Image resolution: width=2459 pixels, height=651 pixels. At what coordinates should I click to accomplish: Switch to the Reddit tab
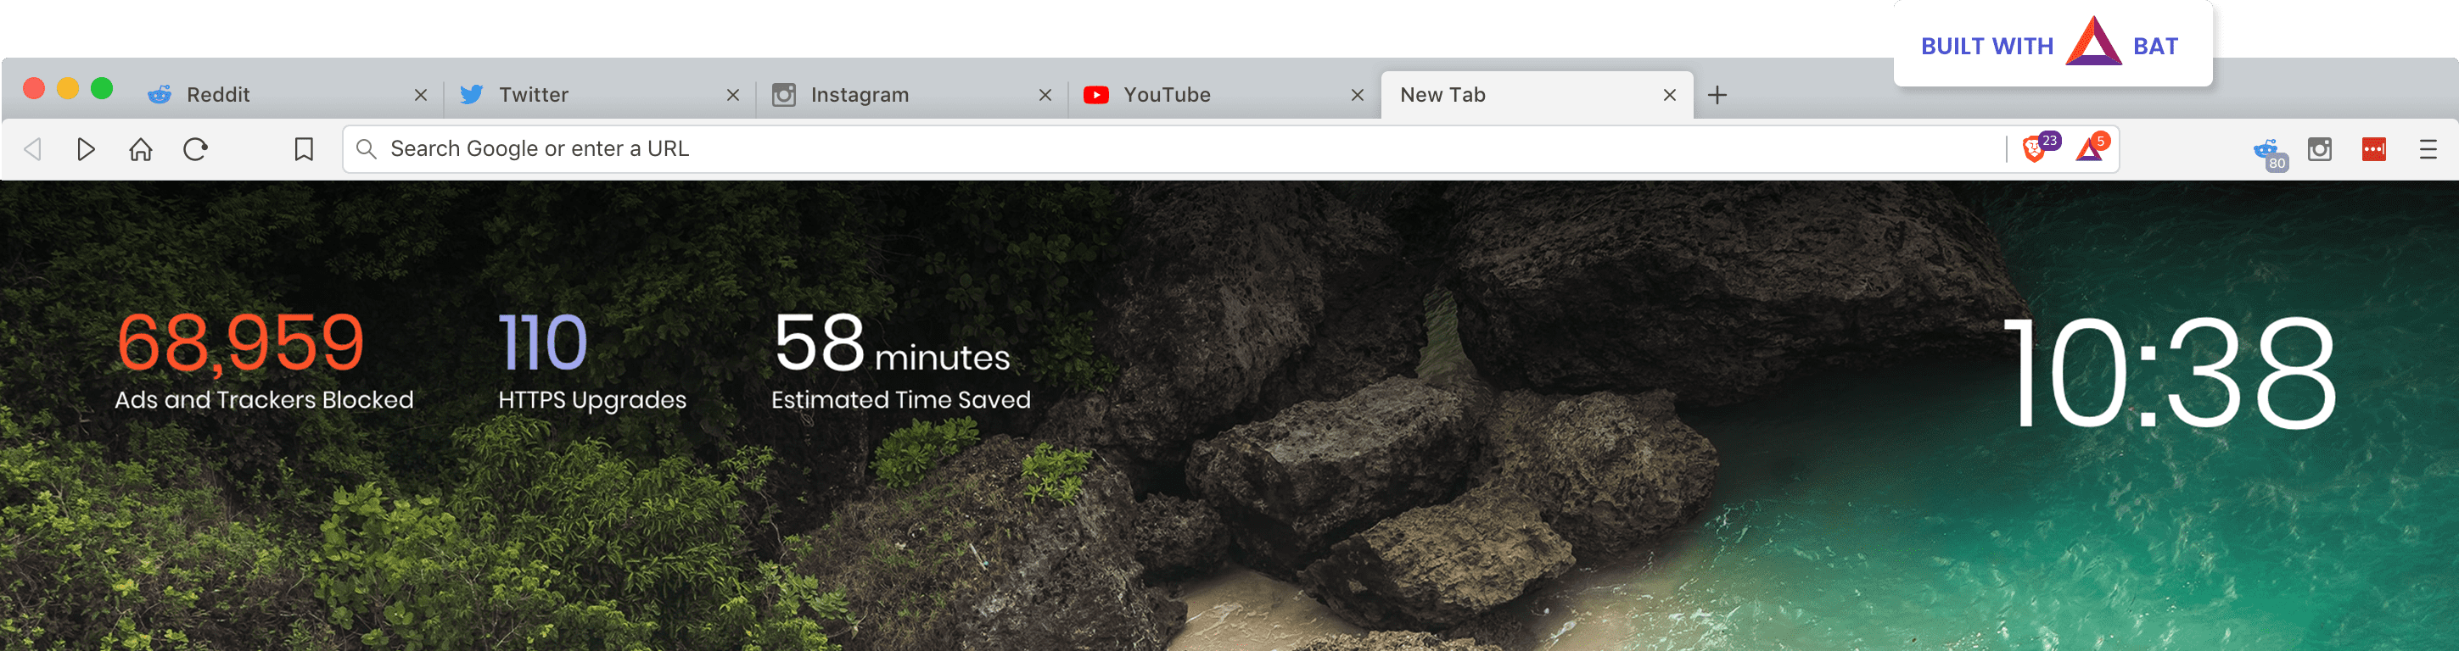pos(287,94)
